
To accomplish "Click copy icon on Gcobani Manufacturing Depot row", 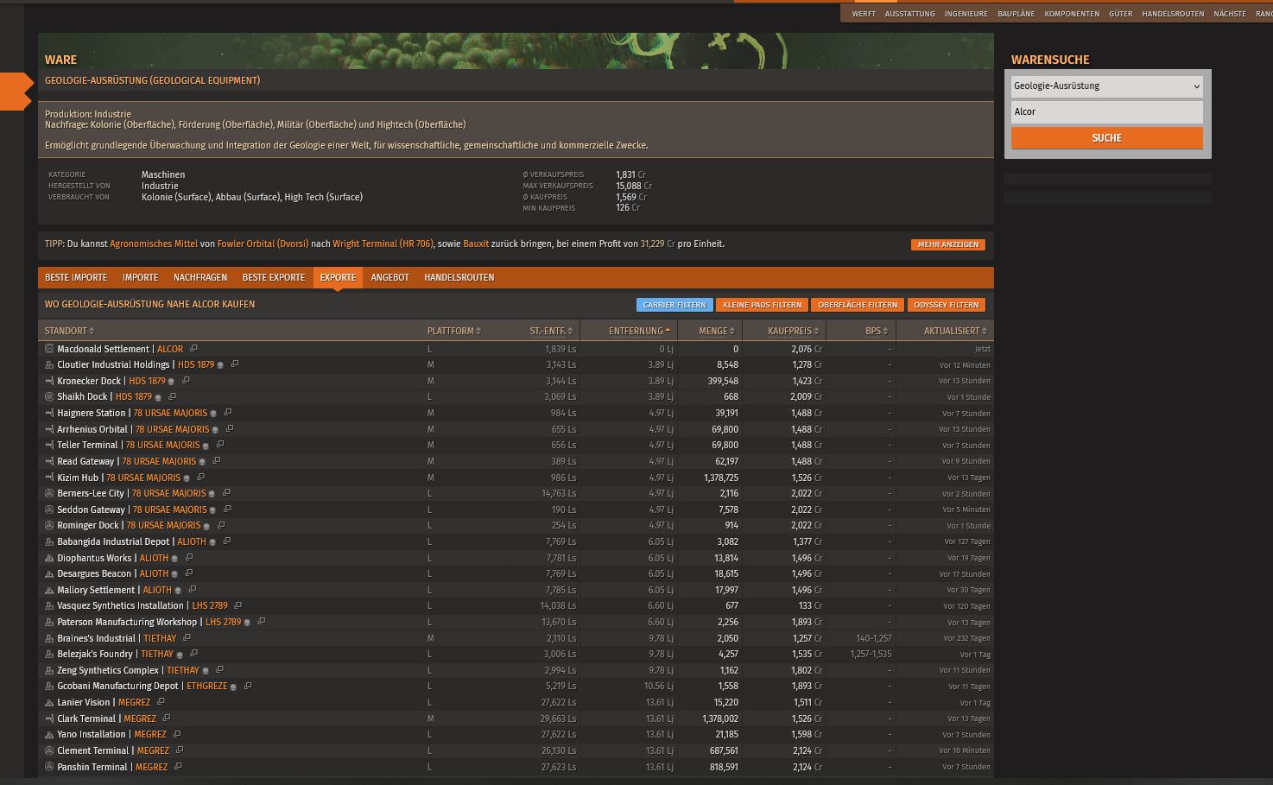I will [x=247, y=687].
